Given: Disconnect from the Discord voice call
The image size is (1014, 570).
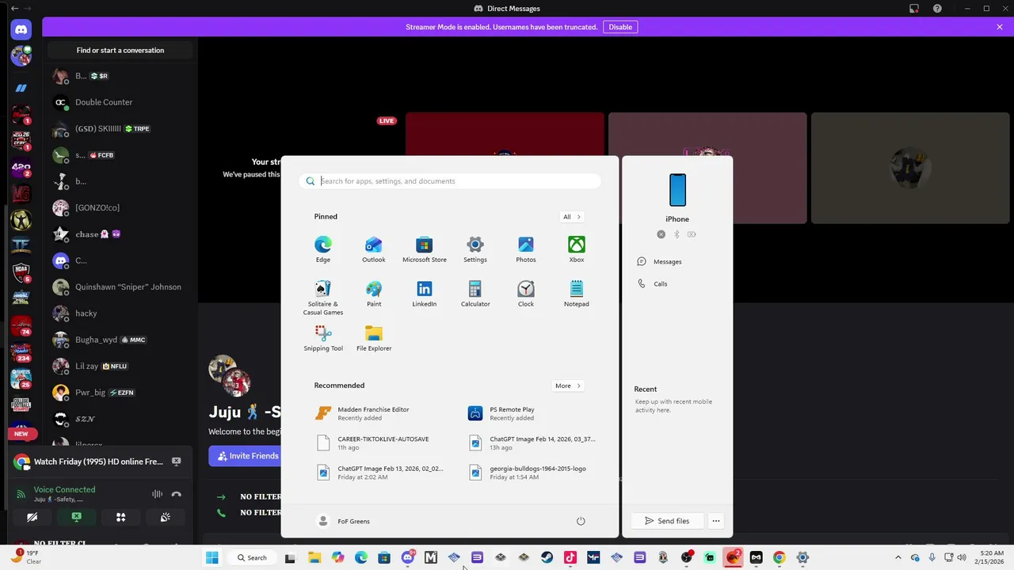Looking at the screenshot, I should point(177,494).
